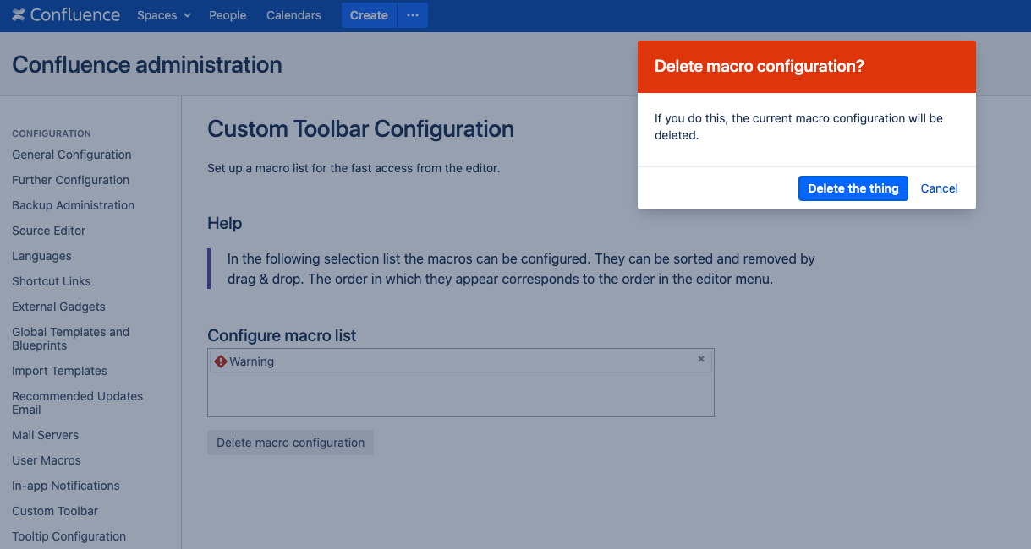
Task: Click the Warning macro red icon
Action: (221, 361)
